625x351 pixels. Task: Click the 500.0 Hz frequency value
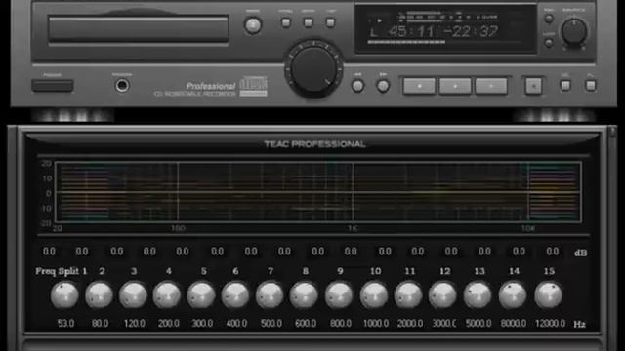point(271,323)
